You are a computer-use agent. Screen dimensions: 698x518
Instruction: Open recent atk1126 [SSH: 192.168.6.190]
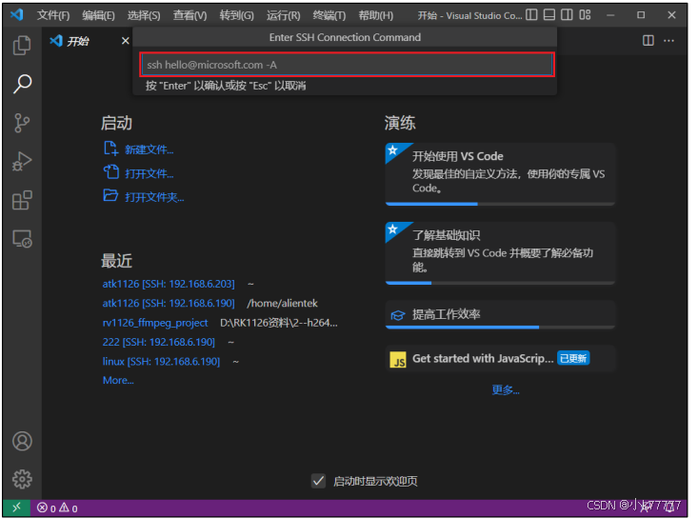pos(169,304)
